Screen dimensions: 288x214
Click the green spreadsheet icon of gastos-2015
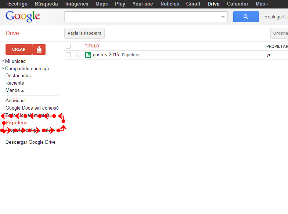point(88,55)
